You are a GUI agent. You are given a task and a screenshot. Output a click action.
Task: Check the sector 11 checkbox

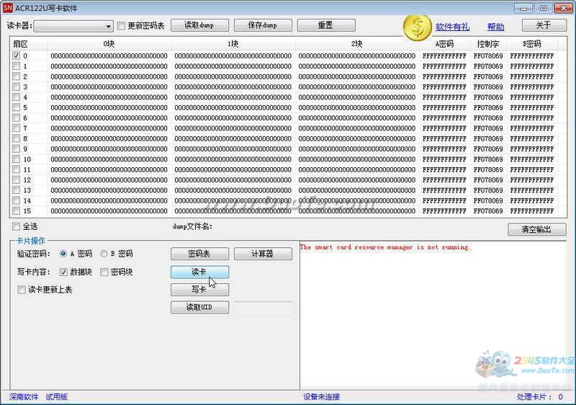point(16,169)
